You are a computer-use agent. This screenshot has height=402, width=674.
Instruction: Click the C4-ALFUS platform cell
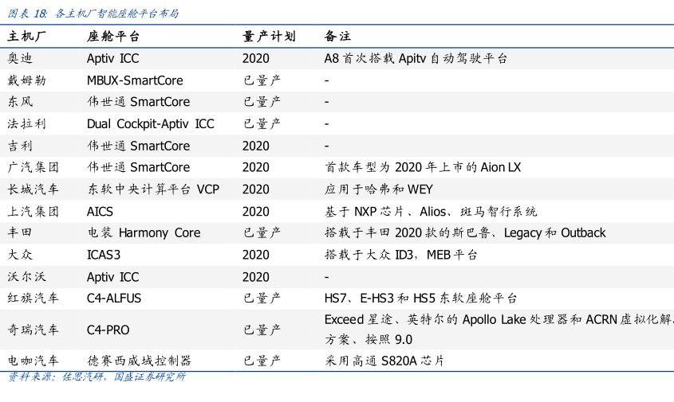pyautogui.click(x=114, y=299)
